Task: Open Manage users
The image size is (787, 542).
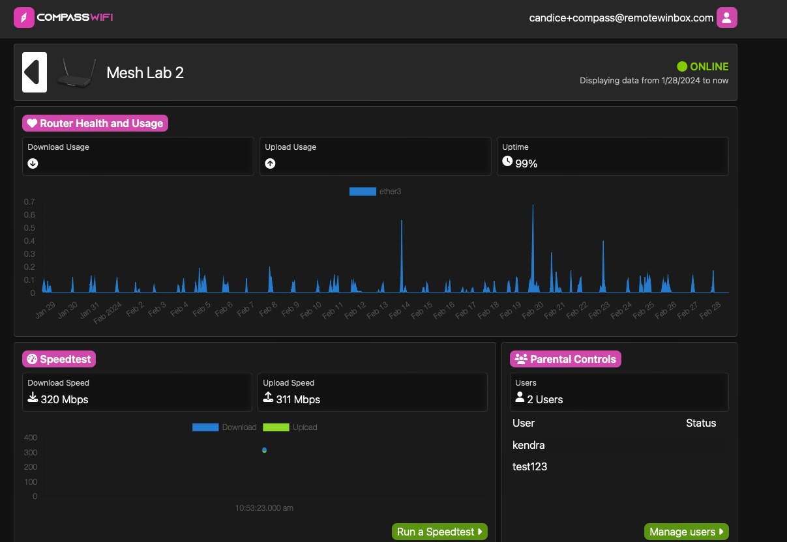Action: pyautogui.click(x=686, y=532)
